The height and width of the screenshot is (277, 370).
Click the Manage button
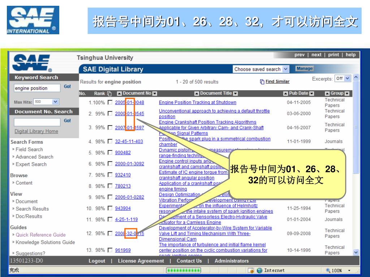pos(304,69)
